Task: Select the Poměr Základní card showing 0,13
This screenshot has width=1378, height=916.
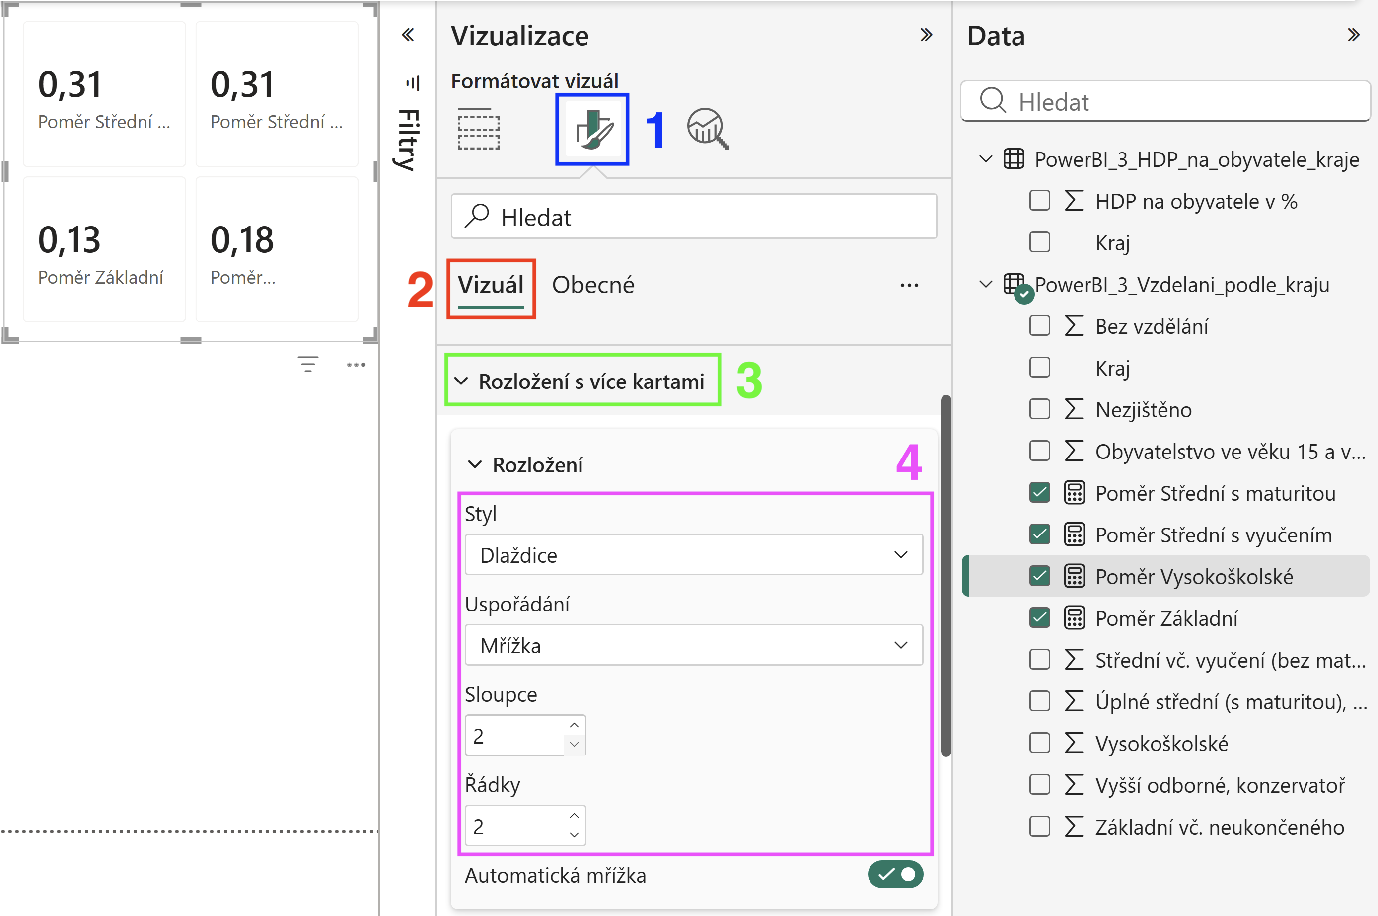Action: 104,249
